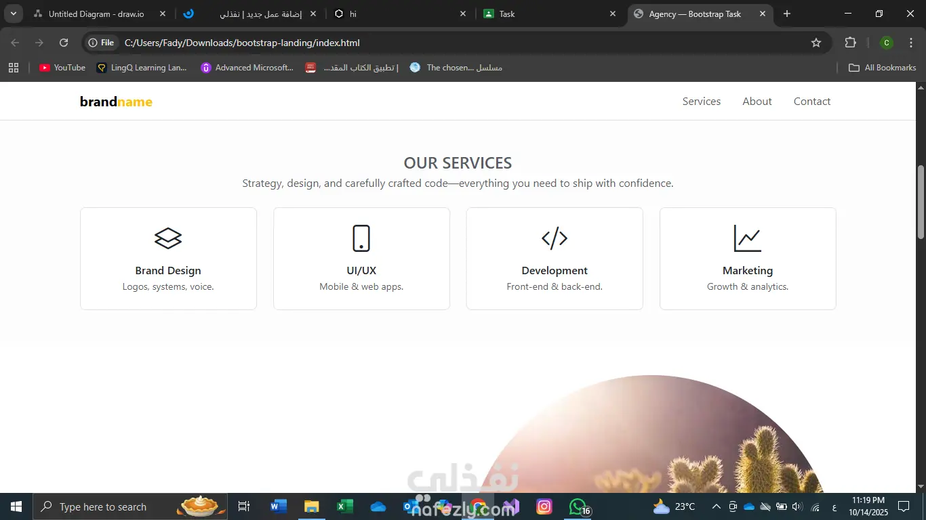The height and width of the screenshot is (520, 926).
Task: Close the hi tab
Action: (x=463, y=14)
